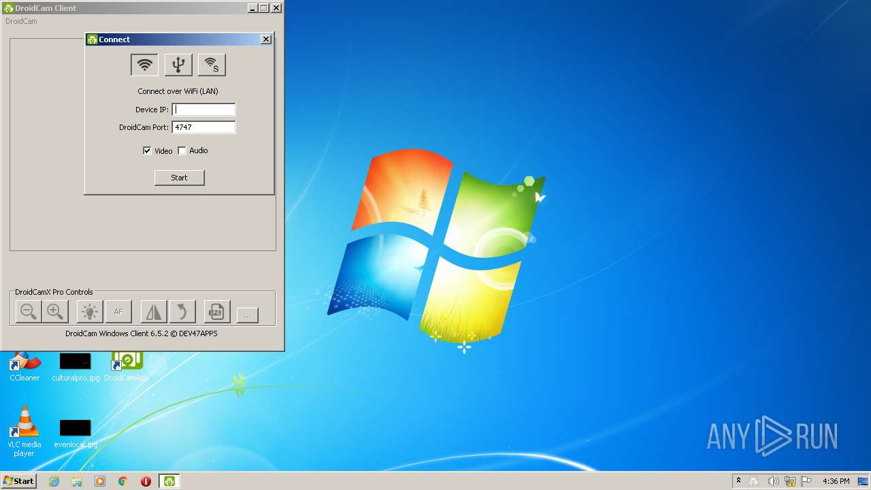Open Action Center flag icon
The height and width of the screenshot is (490, 871).
(x=806, y=481)
